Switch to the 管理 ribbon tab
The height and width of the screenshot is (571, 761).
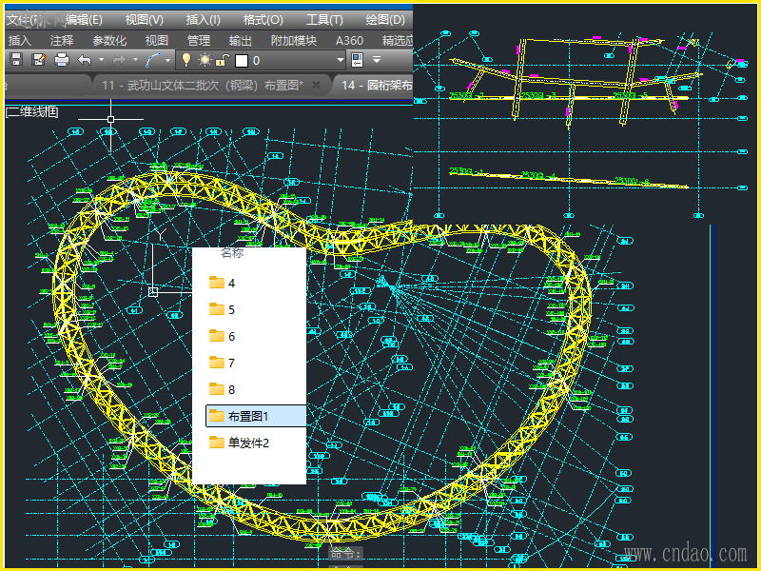[x=199, y=41]
